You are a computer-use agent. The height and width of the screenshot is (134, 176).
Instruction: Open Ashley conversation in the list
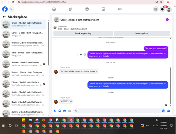coord(24,113)
